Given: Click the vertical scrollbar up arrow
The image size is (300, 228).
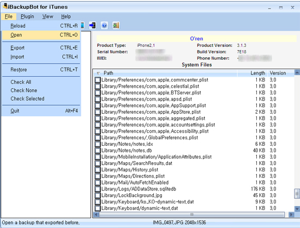Looking at the screenshot, I should (x=297, y=72).
